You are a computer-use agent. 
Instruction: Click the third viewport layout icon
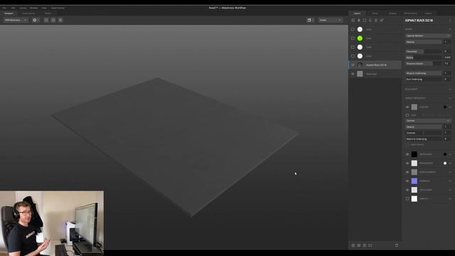click(60, 20)
